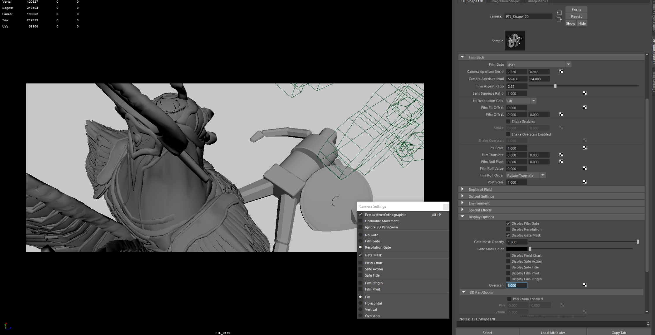
Task: Click the Load Attributes button
Action: click(x=553, y=332)
